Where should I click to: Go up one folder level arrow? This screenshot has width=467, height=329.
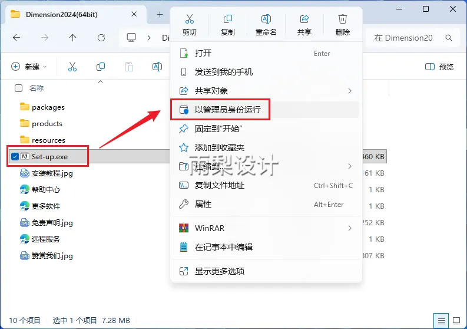[x=72, y=38]
